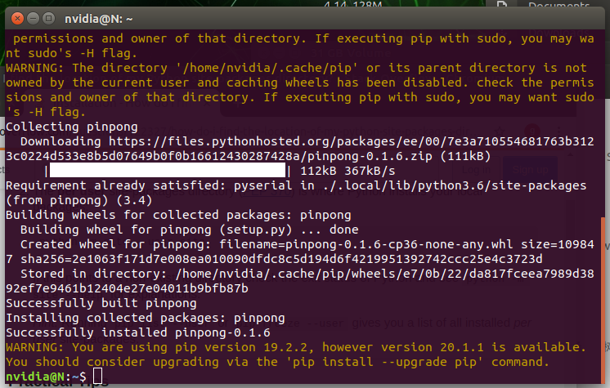
Task: Click the files.pythonhosted.org download URL
Action: click(300, 149)
